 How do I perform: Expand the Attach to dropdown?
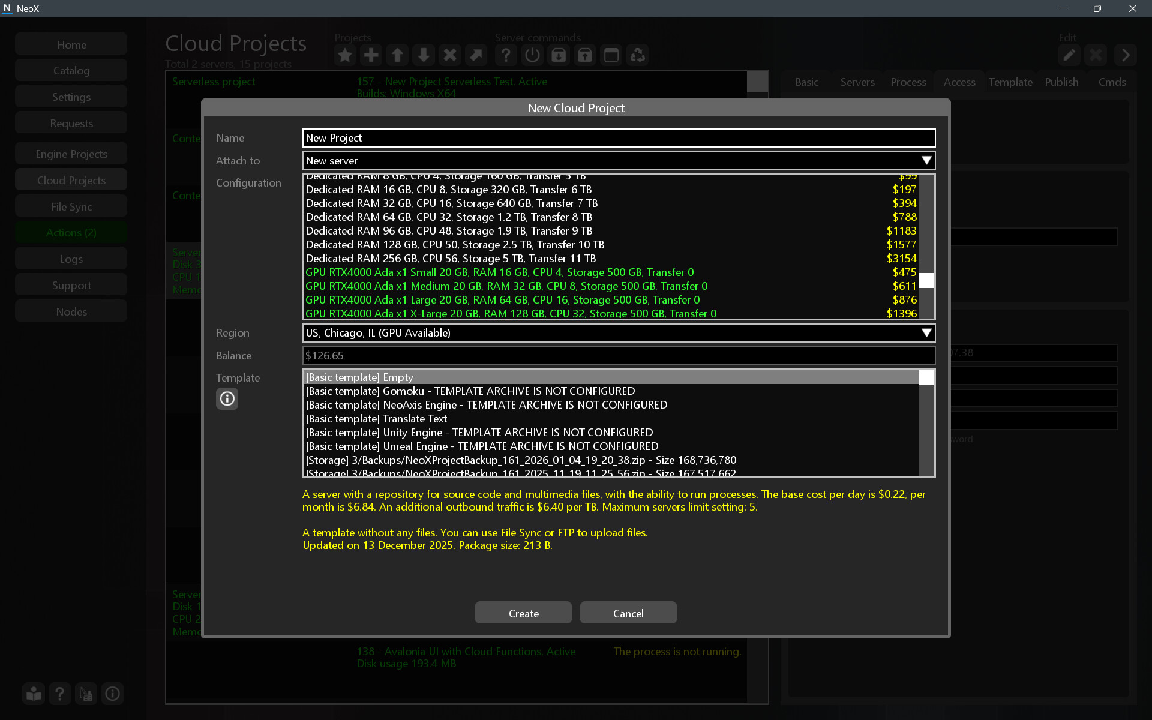[926, 160]
